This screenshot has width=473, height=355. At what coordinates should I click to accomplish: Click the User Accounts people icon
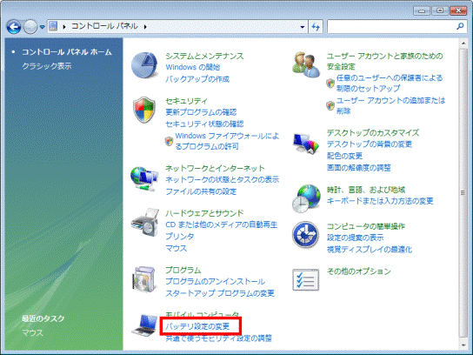tap(306, 64)
